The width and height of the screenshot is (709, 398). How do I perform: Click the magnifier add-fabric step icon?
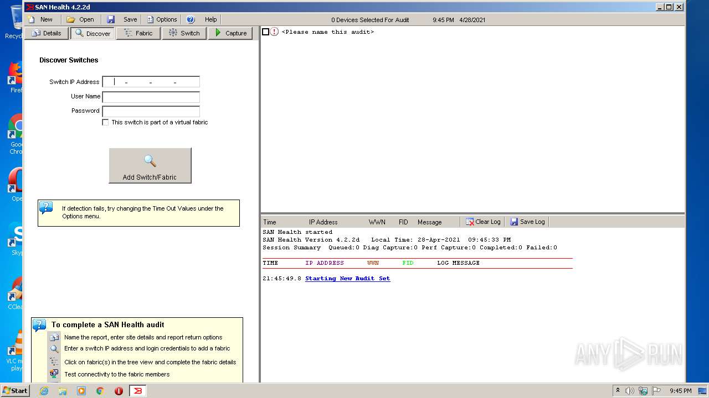click(54, 349)
